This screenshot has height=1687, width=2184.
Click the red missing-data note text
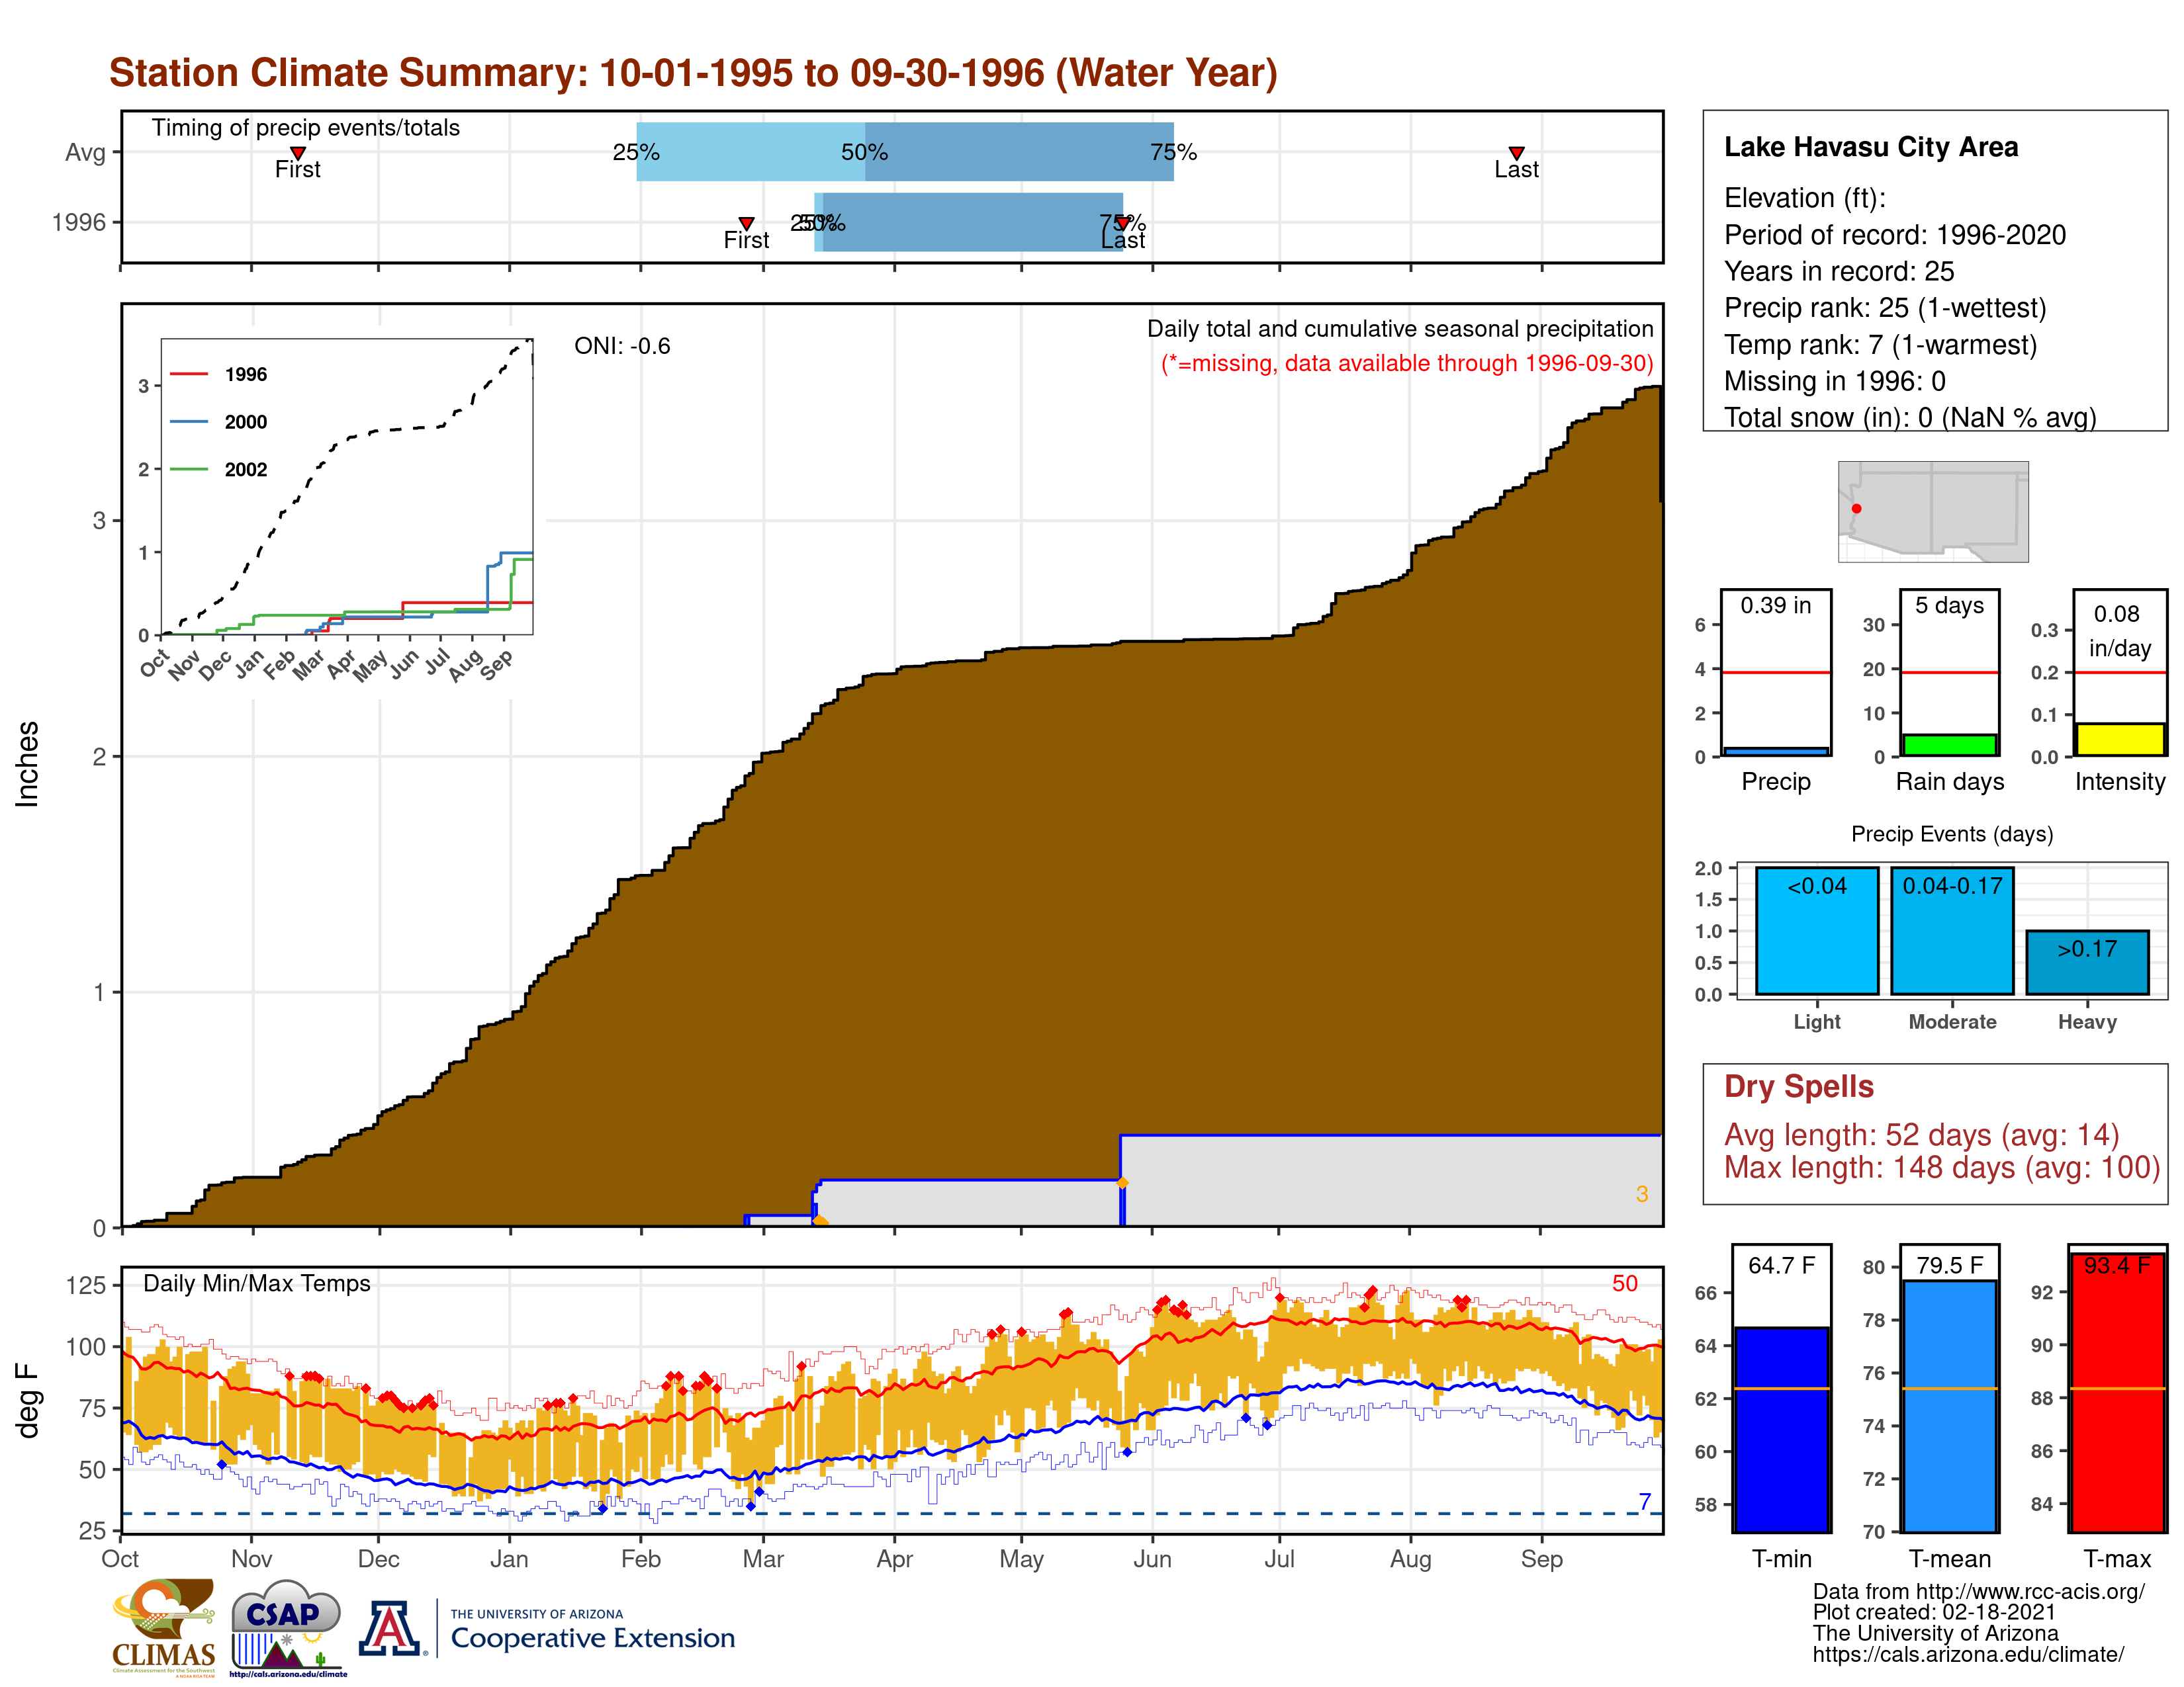(1407, 363)
